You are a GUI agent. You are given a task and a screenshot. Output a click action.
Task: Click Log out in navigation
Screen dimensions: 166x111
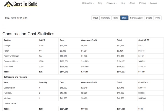coord(154,3)
